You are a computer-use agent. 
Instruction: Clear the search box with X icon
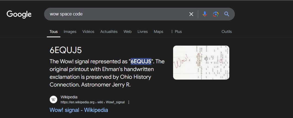click(x=191, y=14)
